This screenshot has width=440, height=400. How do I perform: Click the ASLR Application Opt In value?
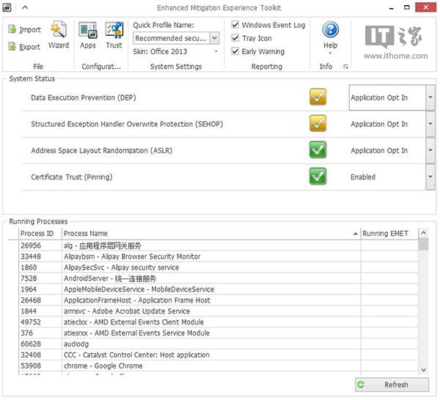tap(379, 150)
